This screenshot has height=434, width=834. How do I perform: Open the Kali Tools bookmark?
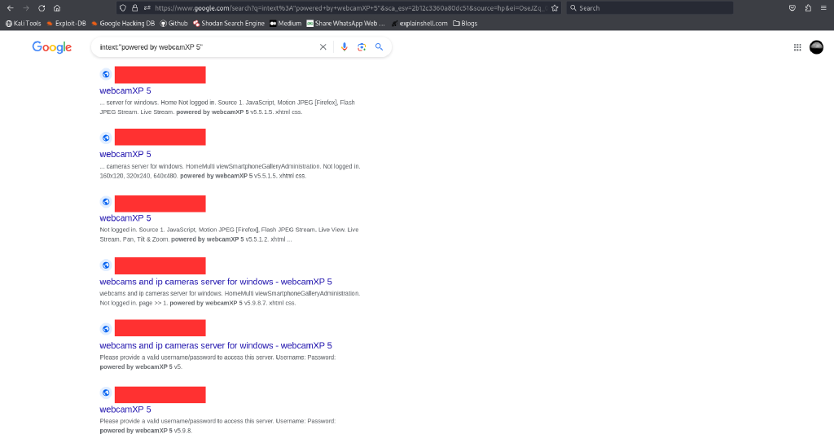[23, 23]
